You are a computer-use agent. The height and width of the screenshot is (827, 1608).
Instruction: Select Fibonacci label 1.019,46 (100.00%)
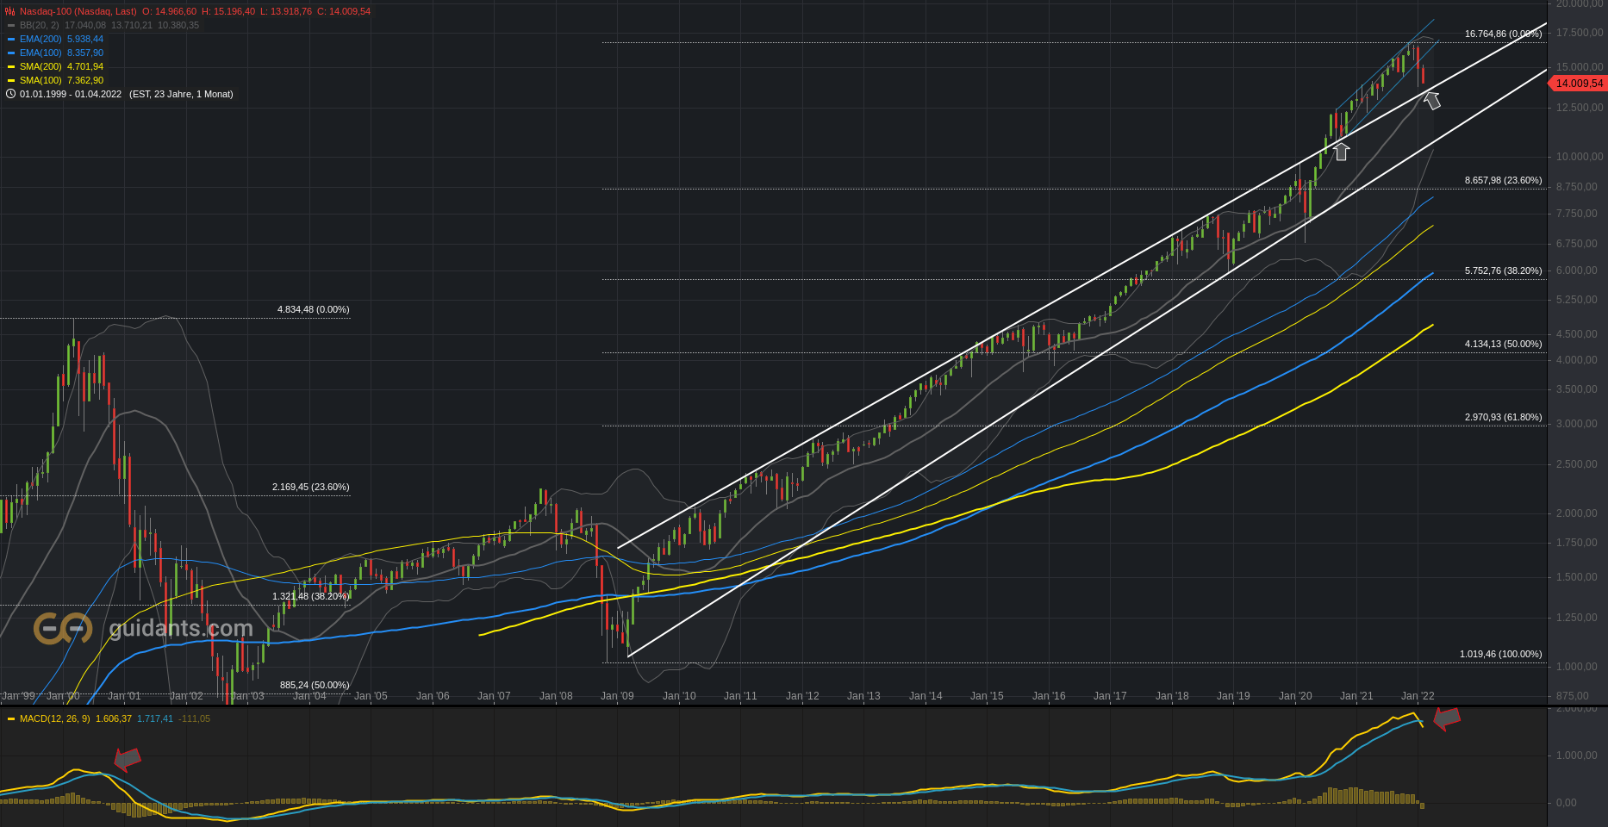[1500, 655]
